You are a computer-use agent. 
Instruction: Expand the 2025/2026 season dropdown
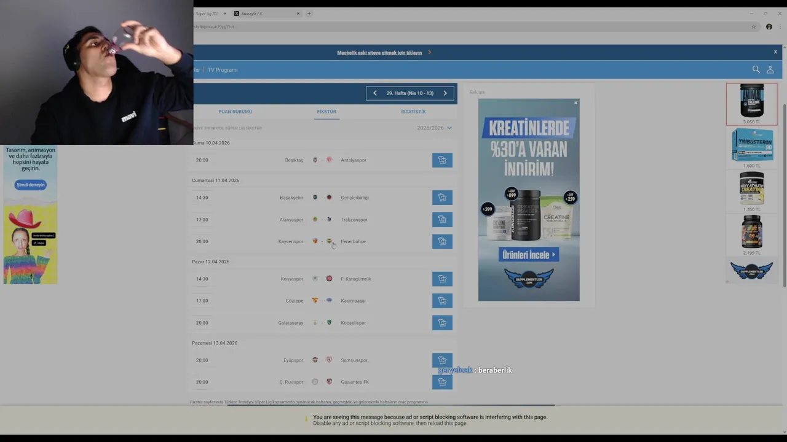point(434,128)
